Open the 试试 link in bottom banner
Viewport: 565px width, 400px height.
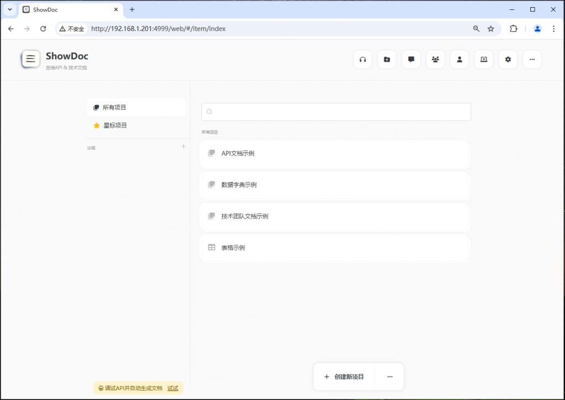tap(173, 388)
